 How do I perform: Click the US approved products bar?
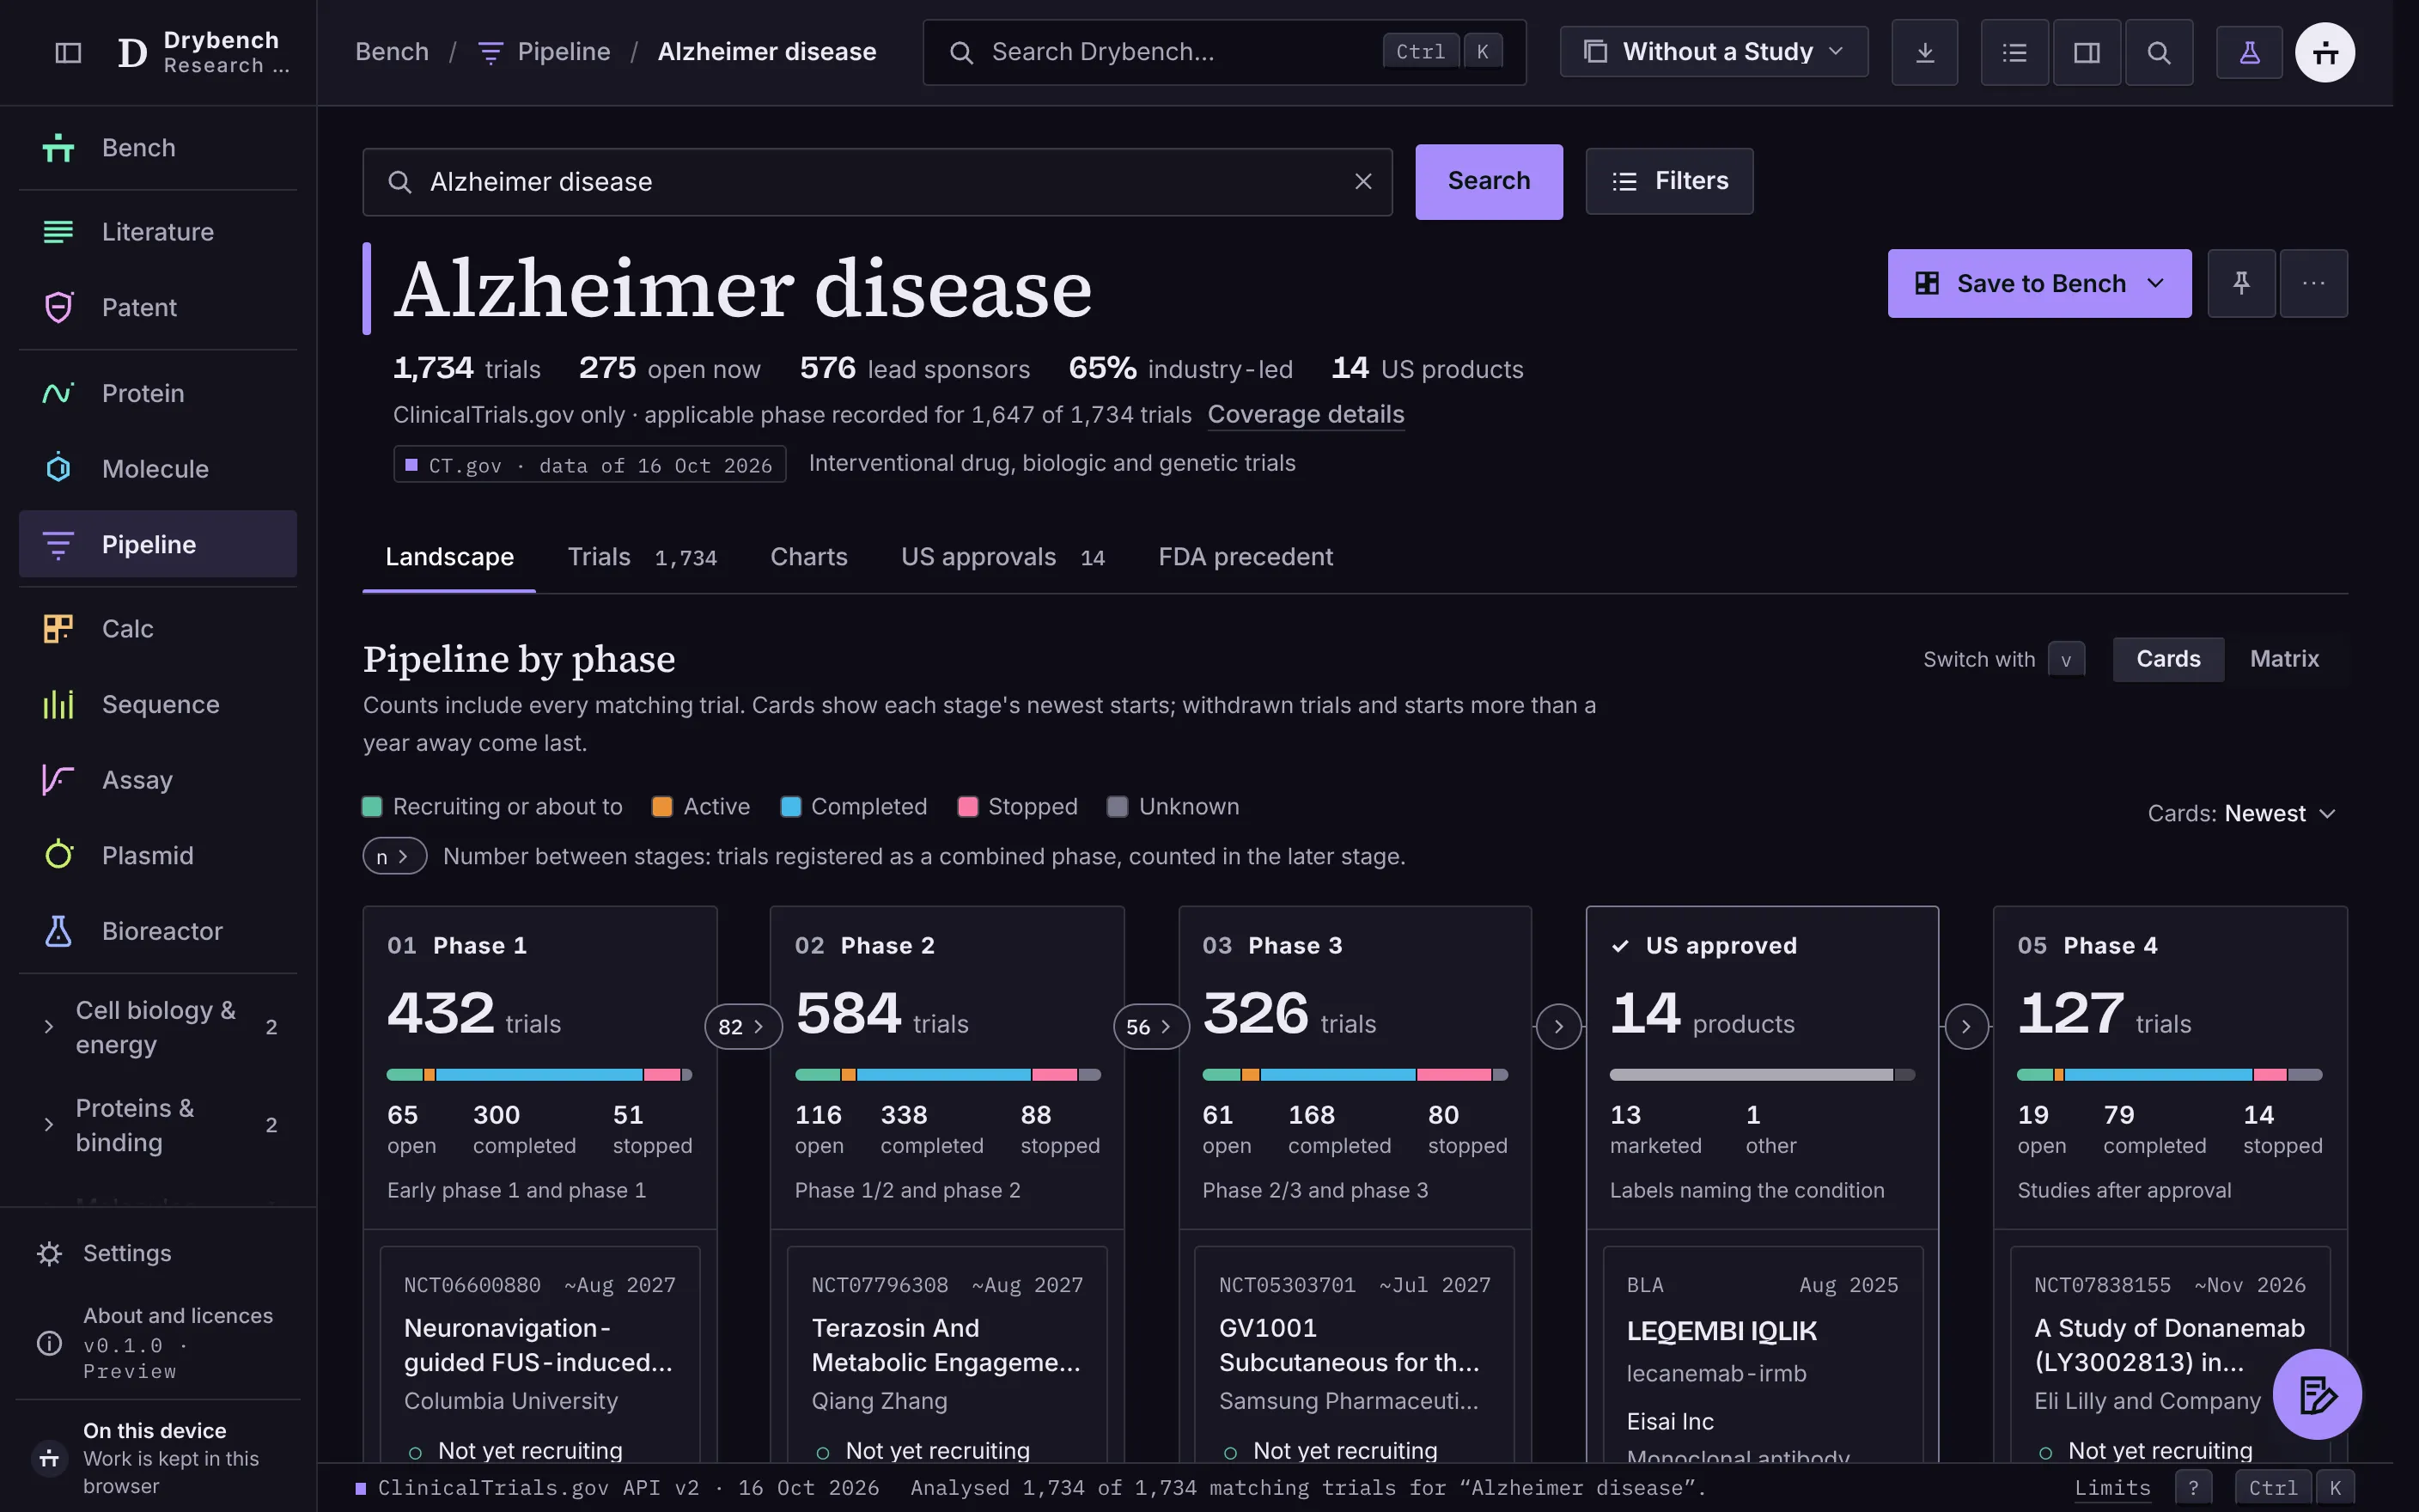(1762, 1075)
